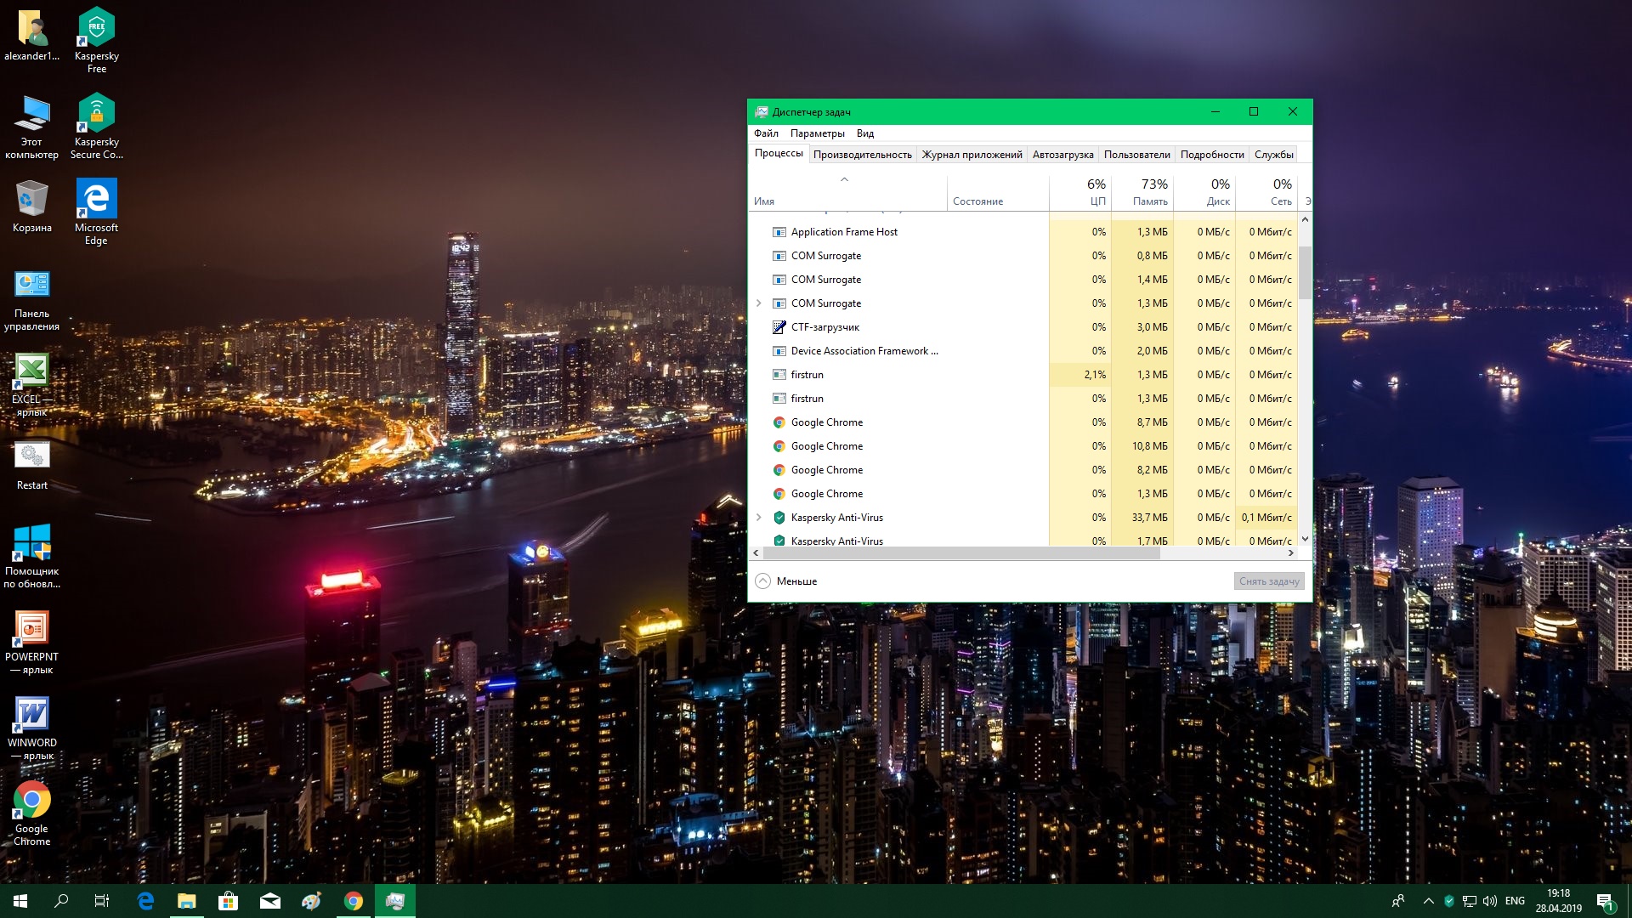This screenshot has width=1632, height=918.
Task: Open Microsoft Edge desktop shortcut
Action: (96, 210)
